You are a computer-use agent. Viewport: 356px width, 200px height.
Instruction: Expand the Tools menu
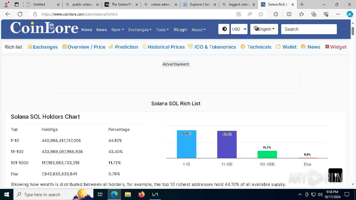162,30
